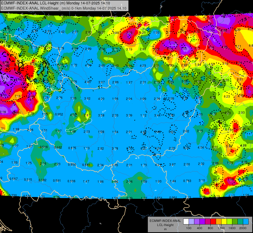The image size is (253, 233).
Task: Click the wind shear value 2.37
Action: 75,32
